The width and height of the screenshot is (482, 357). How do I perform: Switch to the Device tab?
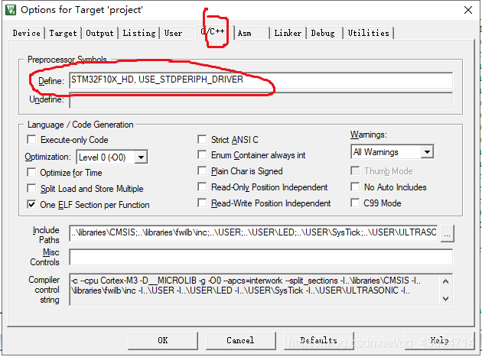coord(27,33)
